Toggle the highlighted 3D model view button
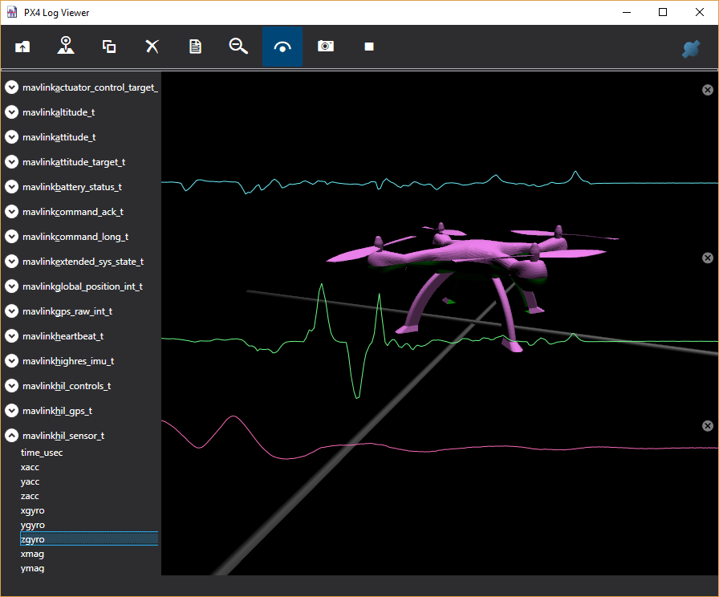The width and height of the screenshot is (719, 597). coord(282,47)
